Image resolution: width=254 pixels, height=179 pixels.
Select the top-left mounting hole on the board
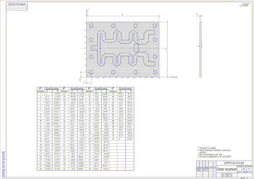pyautogui.click(x=91, y=26)
